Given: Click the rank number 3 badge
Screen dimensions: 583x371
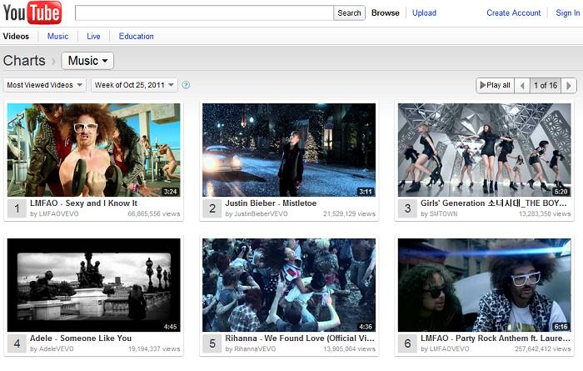Looking at the screenshot, I should pos(407,208).
